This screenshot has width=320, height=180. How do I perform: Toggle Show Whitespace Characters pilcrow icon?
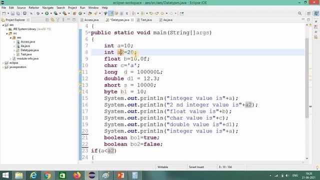(x=127, y=13)
